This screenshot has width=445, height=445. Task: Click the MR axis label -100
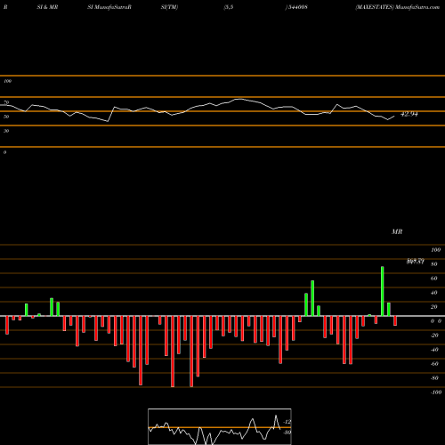tap(436, 392)
